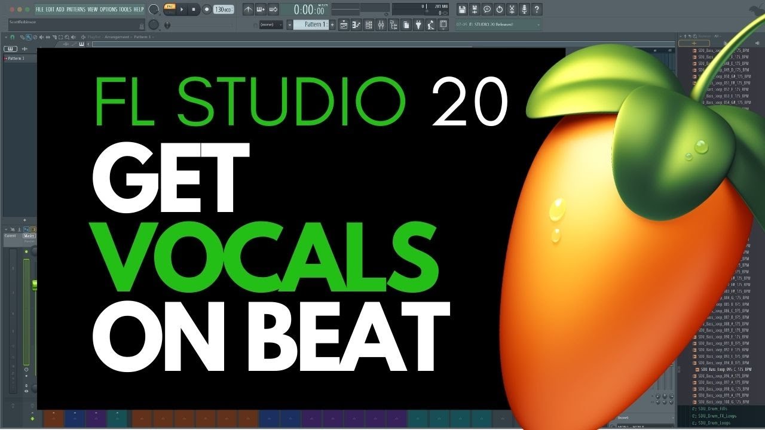
Task: Stop playback with the stop button
Action: (194, 10)
